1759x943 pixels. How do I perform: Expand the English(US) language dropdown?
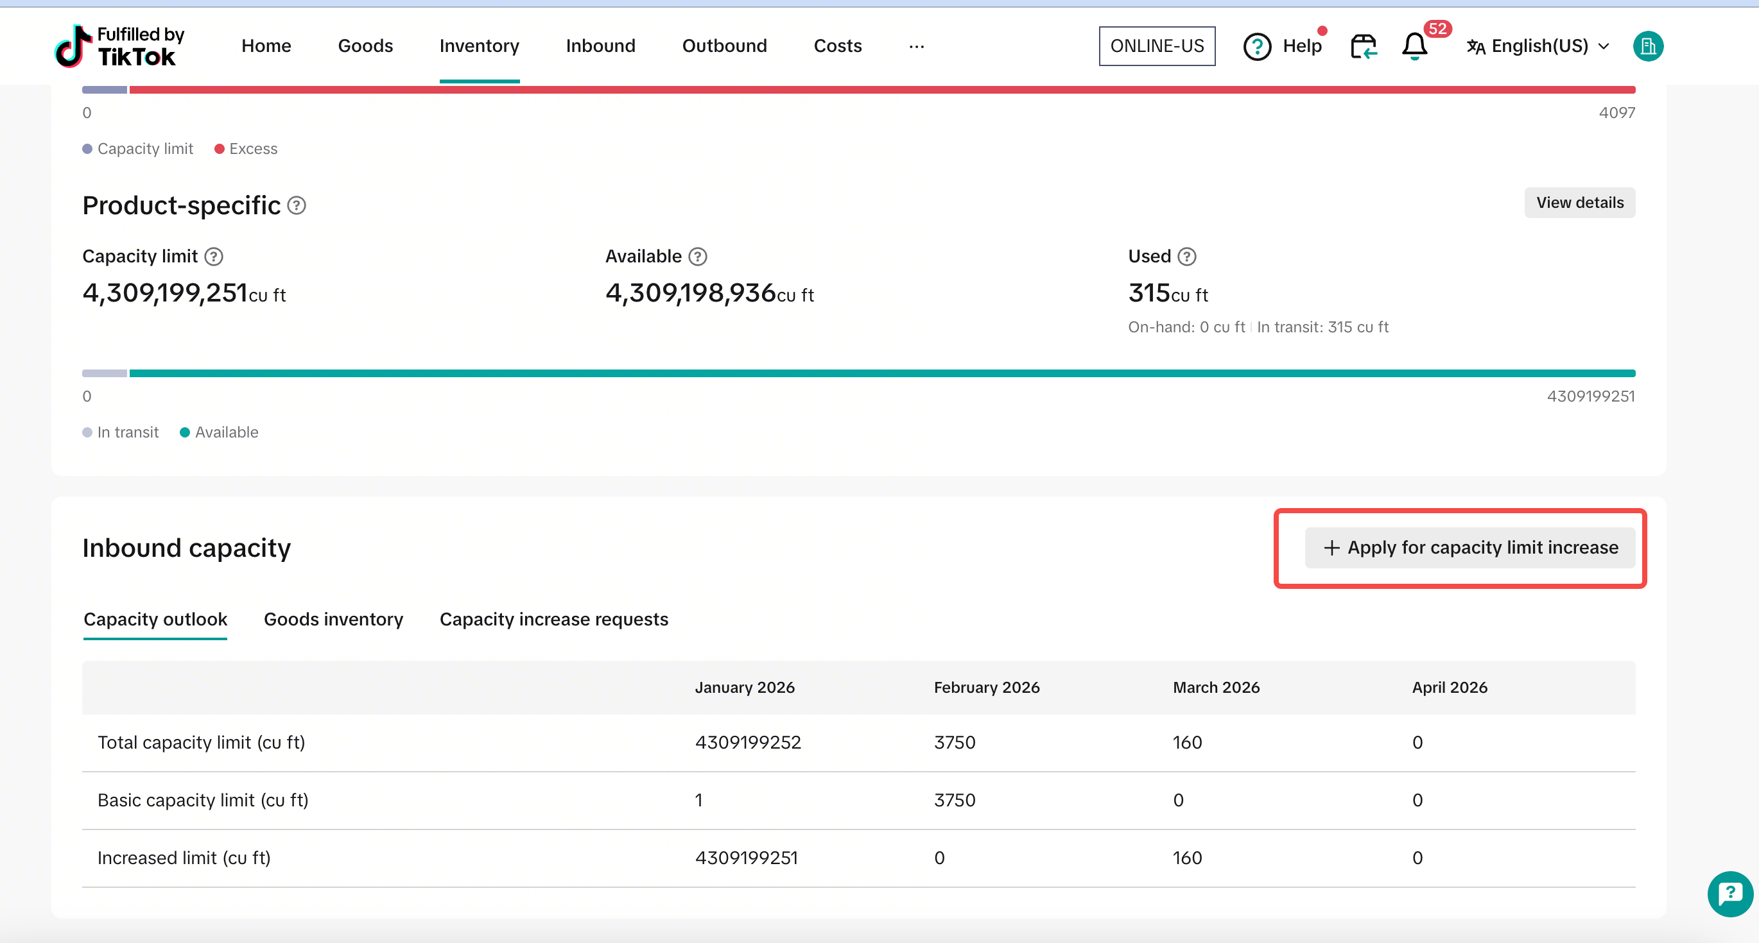click(1539, 46)
